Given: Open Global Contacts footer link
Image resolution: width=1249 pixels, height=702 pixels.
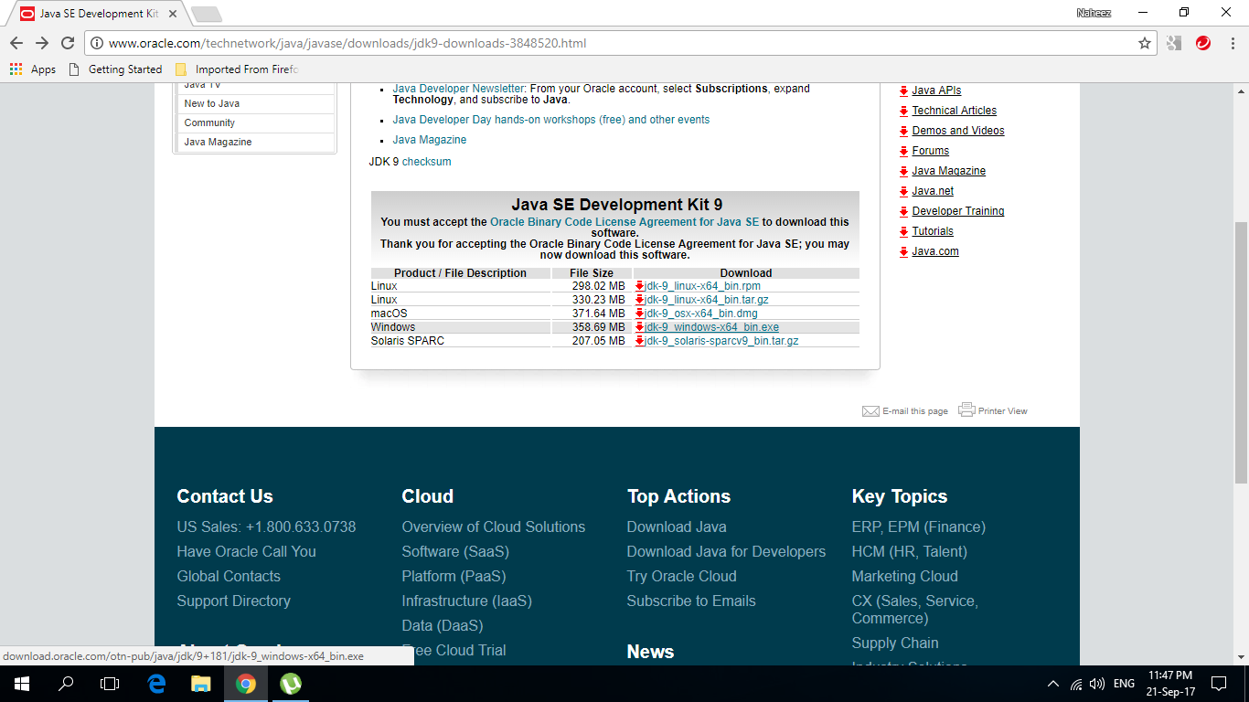Looking at the screenshot, I should click(x=229, y=576).
